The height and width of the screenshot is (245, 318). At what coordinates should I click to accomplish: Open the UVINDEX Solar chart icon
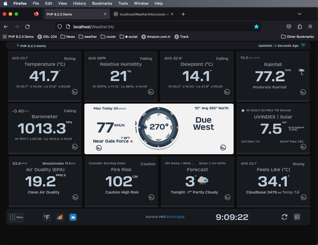303,147
